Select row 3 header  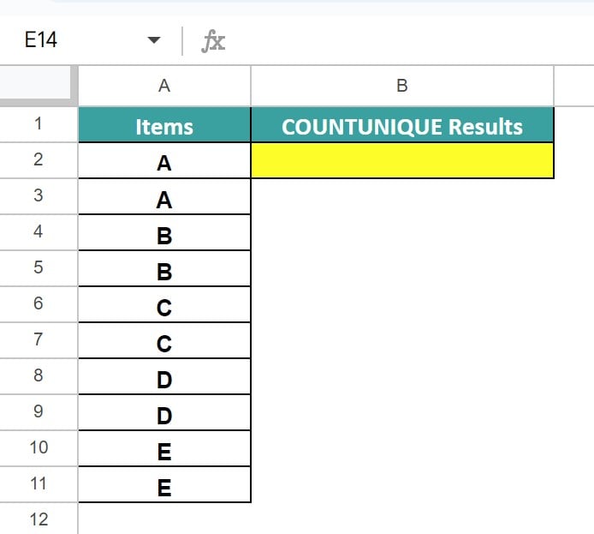pos(39,196)
